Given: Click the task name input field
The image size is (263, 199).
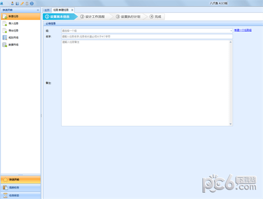Looking at the screenshot, I should (147, 36).
